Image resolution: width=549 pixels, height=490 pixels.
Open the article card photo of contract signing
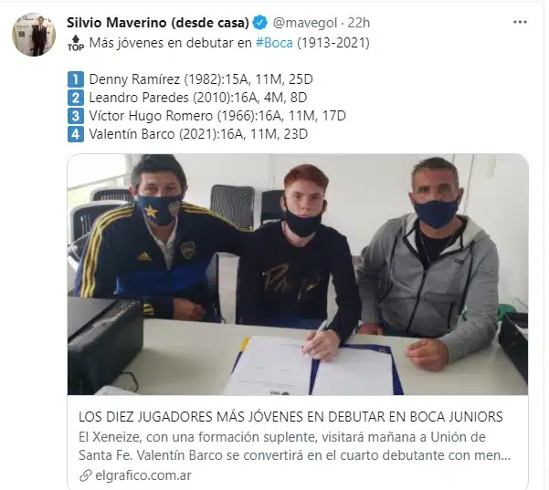click(x=298, y=275)
